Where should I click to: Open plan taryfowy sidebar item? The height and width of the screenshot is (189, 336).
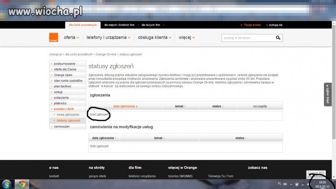tap(63, 86)
